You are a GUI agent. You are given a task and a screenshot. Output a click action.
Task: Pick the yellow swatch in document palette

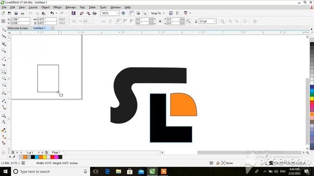click(45, 157)
